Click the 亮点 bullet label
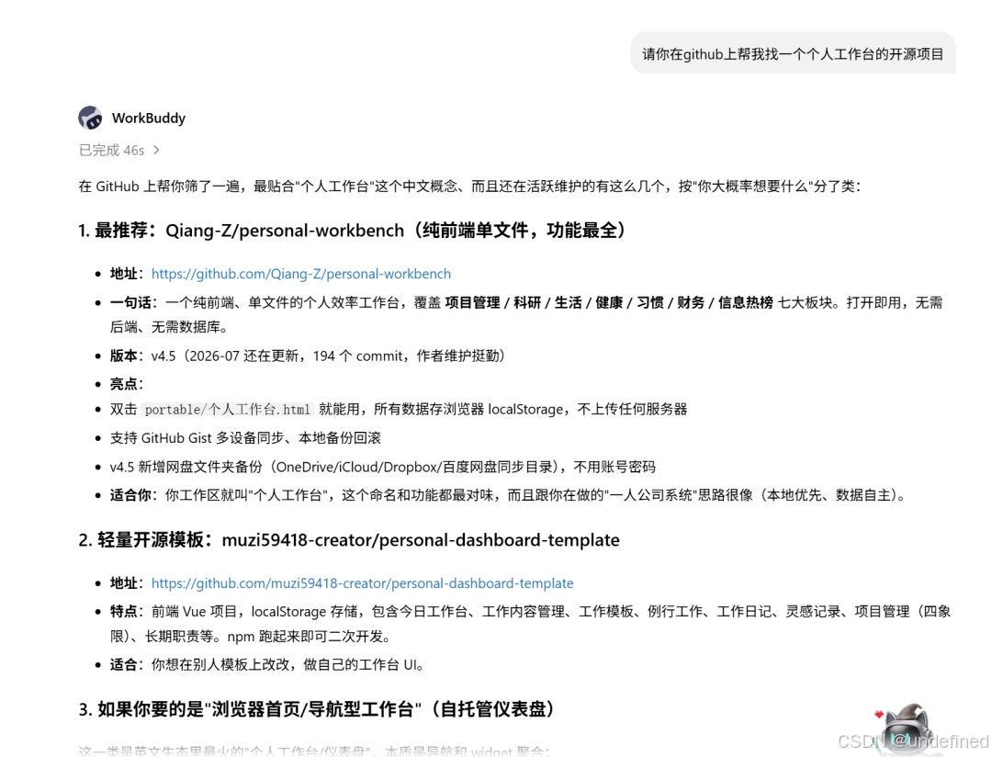Screen dimensions: 992x757 tap(127, 384)
